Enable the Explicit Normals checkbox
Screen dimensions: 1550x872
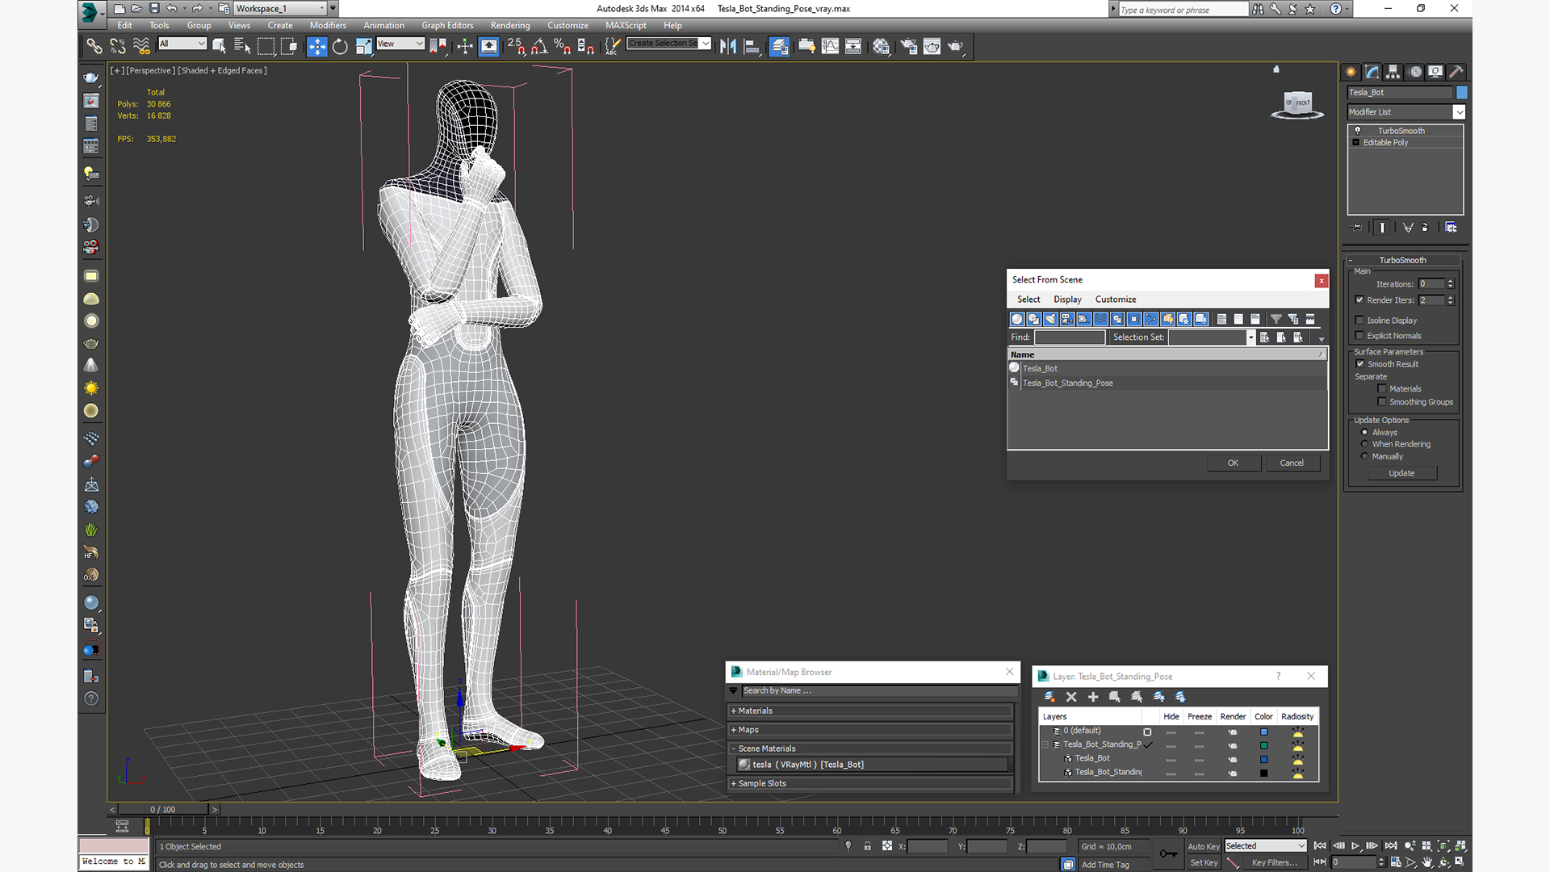click(1359, 336)
